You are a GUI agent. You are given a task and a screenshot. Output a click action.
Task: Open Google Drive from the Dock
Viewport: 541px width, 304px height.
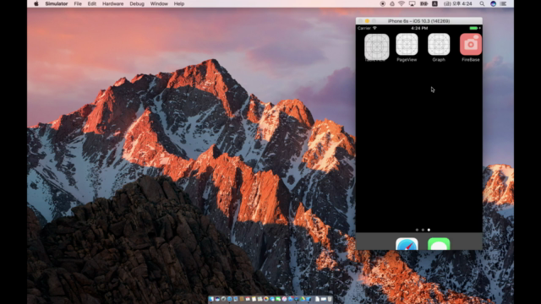[303, 299]
